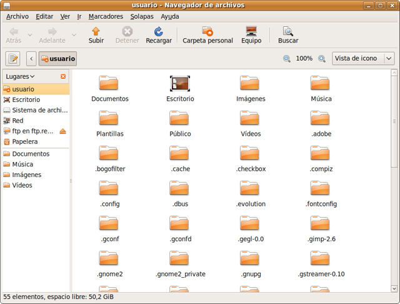Image resolution: width=400 pixels, height=304 pixels.
Task: Open the Solapas menu
Action: (x=141, y=16)
